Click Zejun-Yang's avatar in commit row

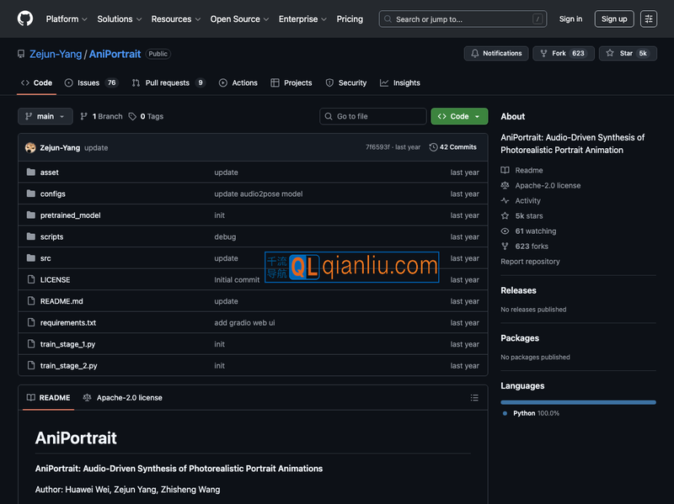pyautogui.click(x=30, y=147)
